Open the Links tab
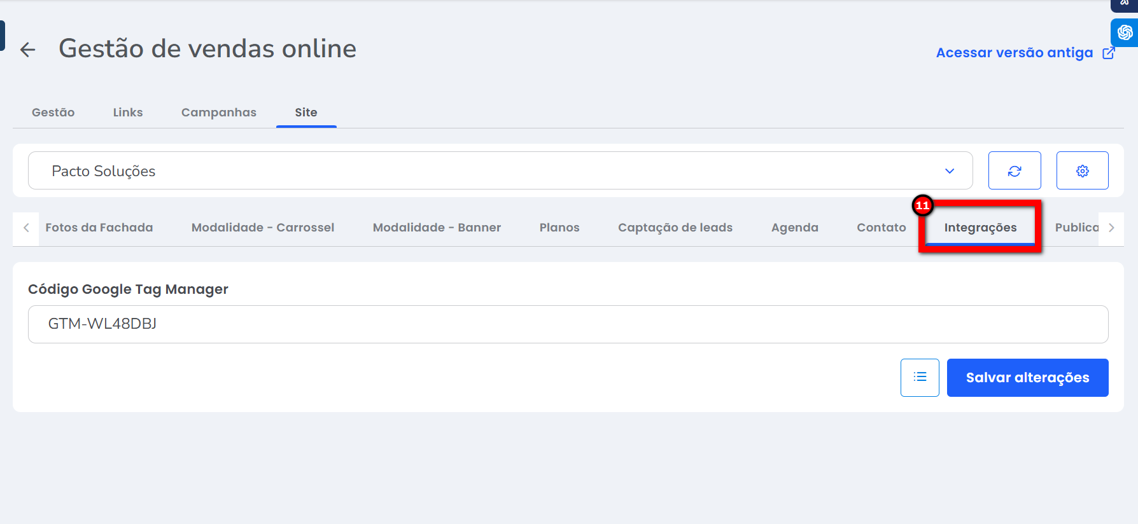 pyautogui.click(x=128, y=113)
